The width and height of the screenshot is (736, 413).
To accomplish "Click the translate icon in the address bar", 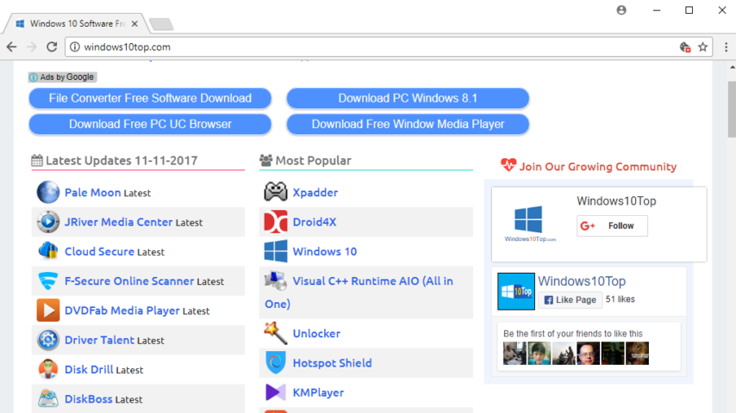I will (x=685, y=46).
